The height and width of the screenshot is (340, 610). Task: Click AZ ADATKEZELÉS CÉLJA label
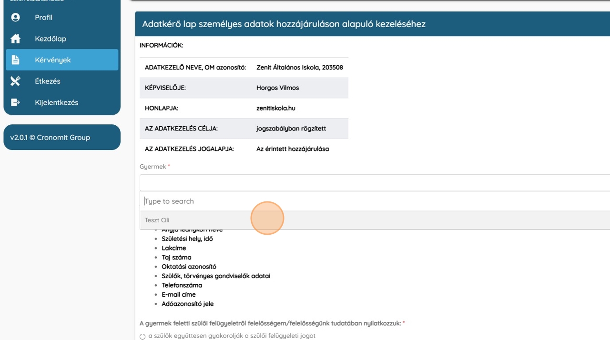point(181,129)
